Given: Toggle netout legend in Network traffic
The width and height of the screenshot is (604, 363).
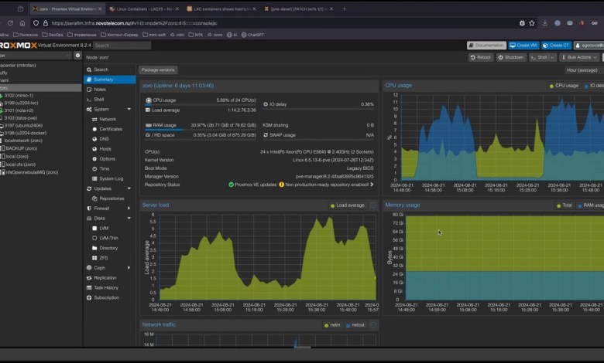Looking at the screenshot, I should 355,325.
